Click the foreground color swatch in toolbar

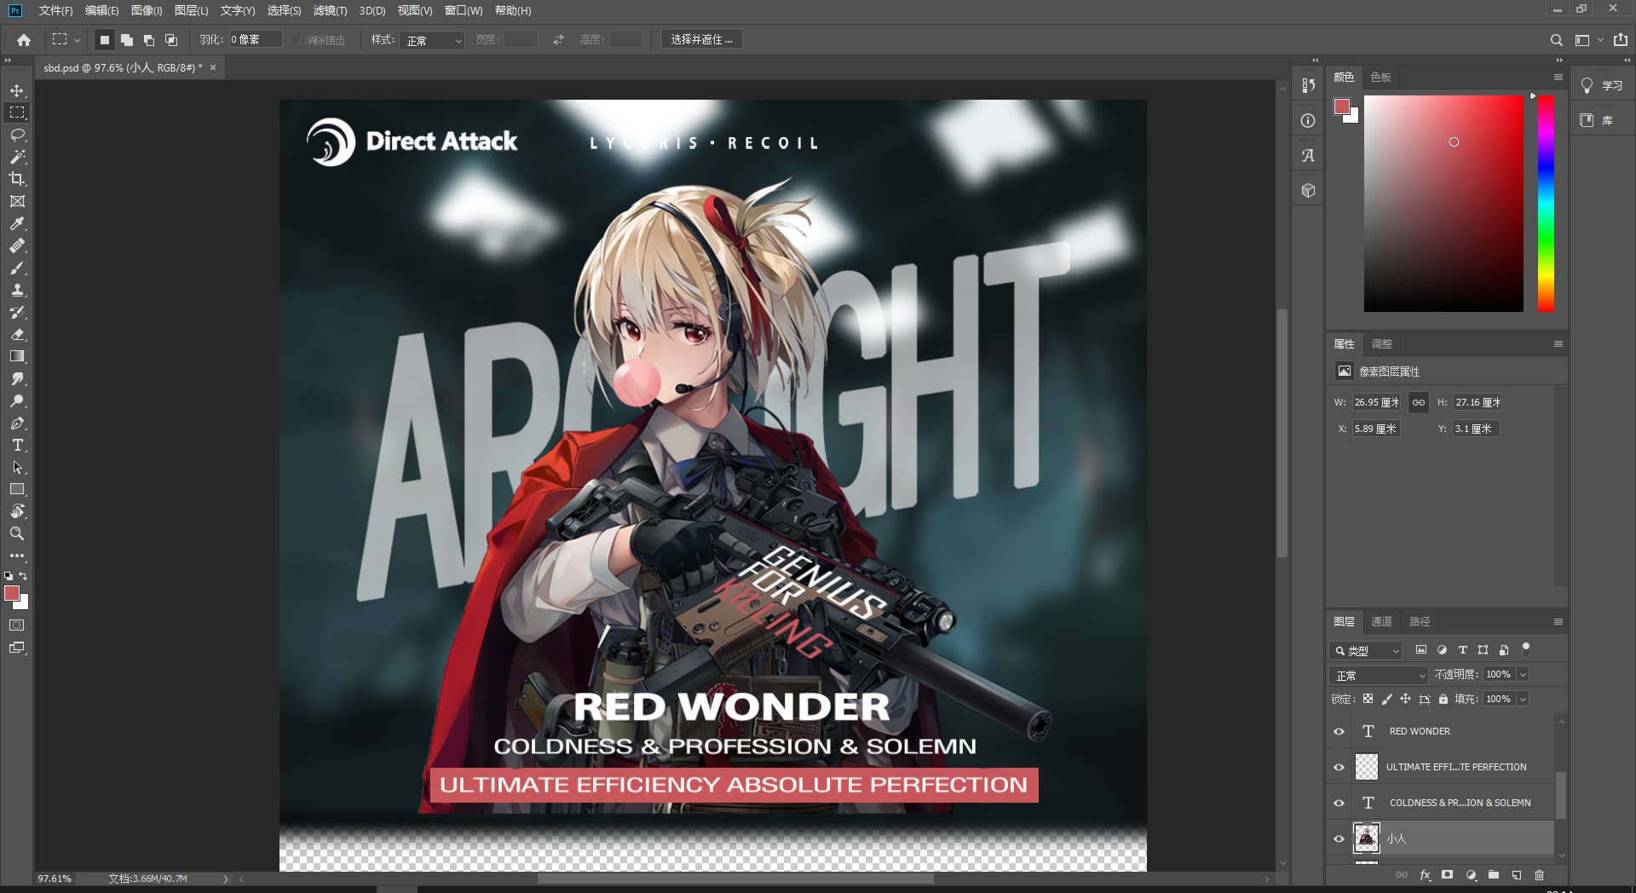(12, 593)
